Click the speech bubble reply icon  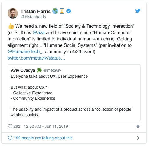tap(10, 138)
